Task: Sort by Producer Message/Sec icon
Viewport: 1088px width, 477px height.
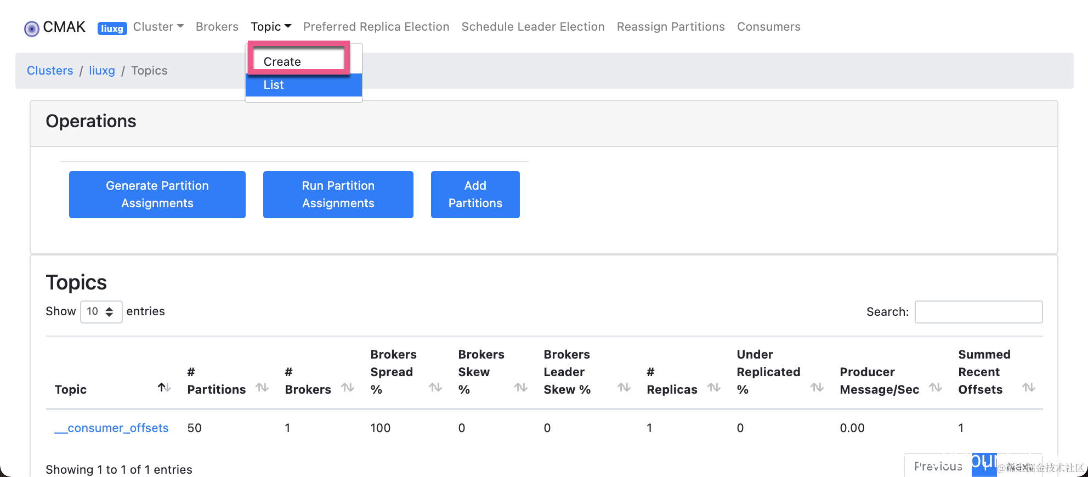Action: pyautogui.click(x=936, y=388)
